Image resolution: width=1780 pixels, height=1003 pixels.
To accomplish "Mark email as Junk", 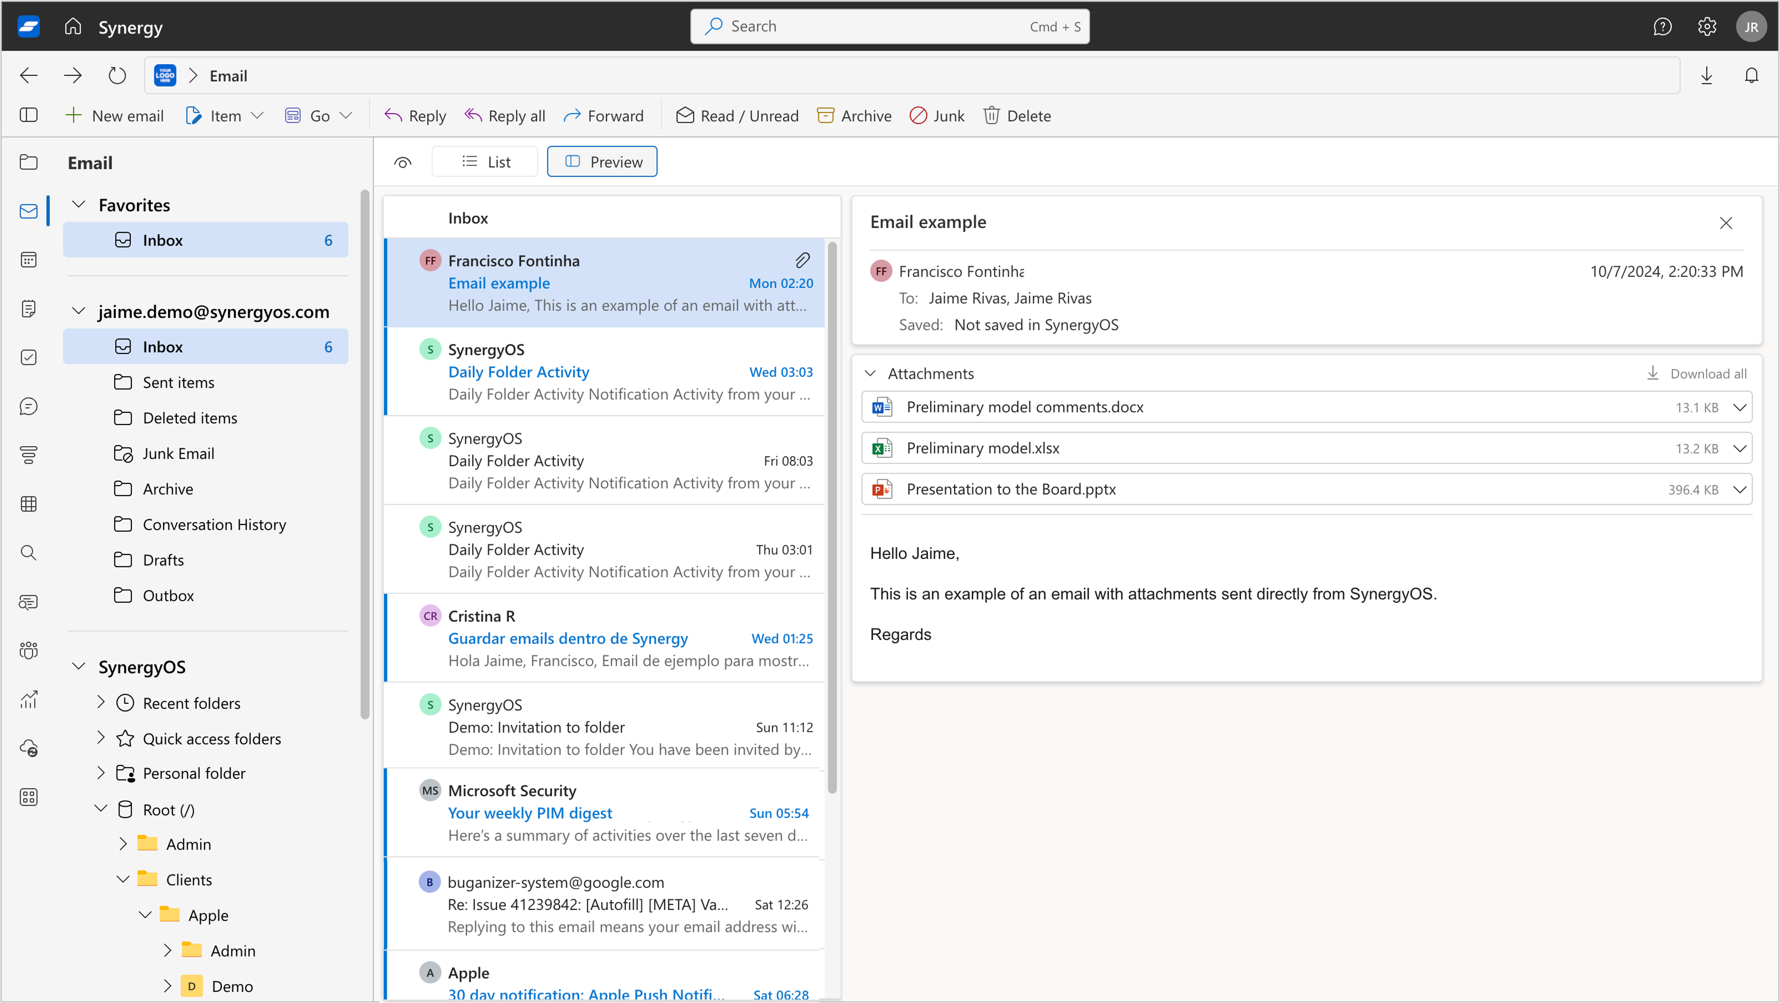I will pyautogui.click(x=937, y=115).
